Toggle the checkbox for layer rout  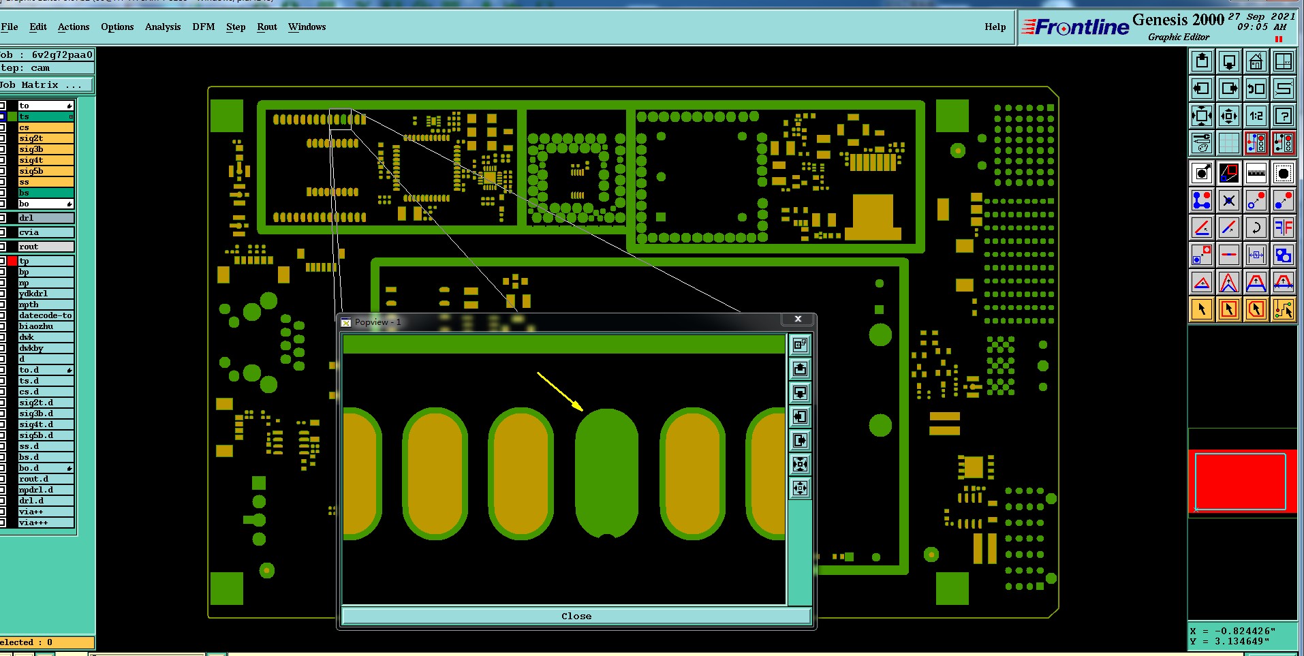(x=3, y=247)
